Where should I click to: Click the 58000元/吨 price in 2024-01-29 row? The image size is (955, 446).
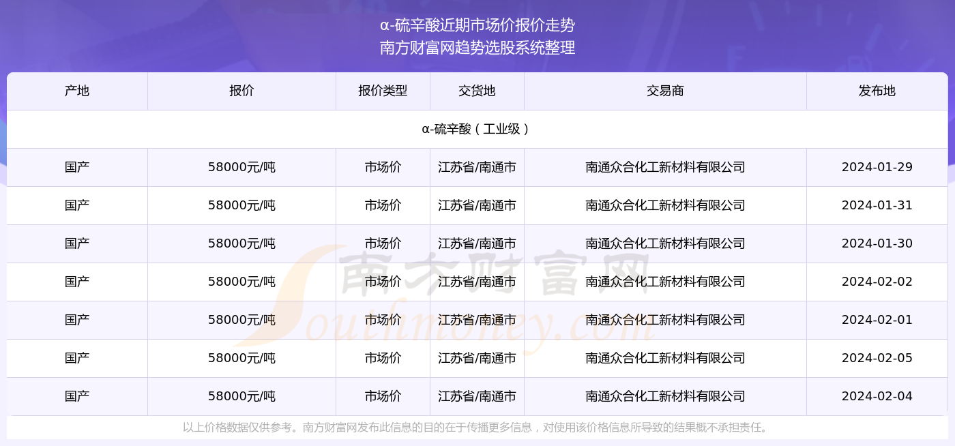[241, 167]
